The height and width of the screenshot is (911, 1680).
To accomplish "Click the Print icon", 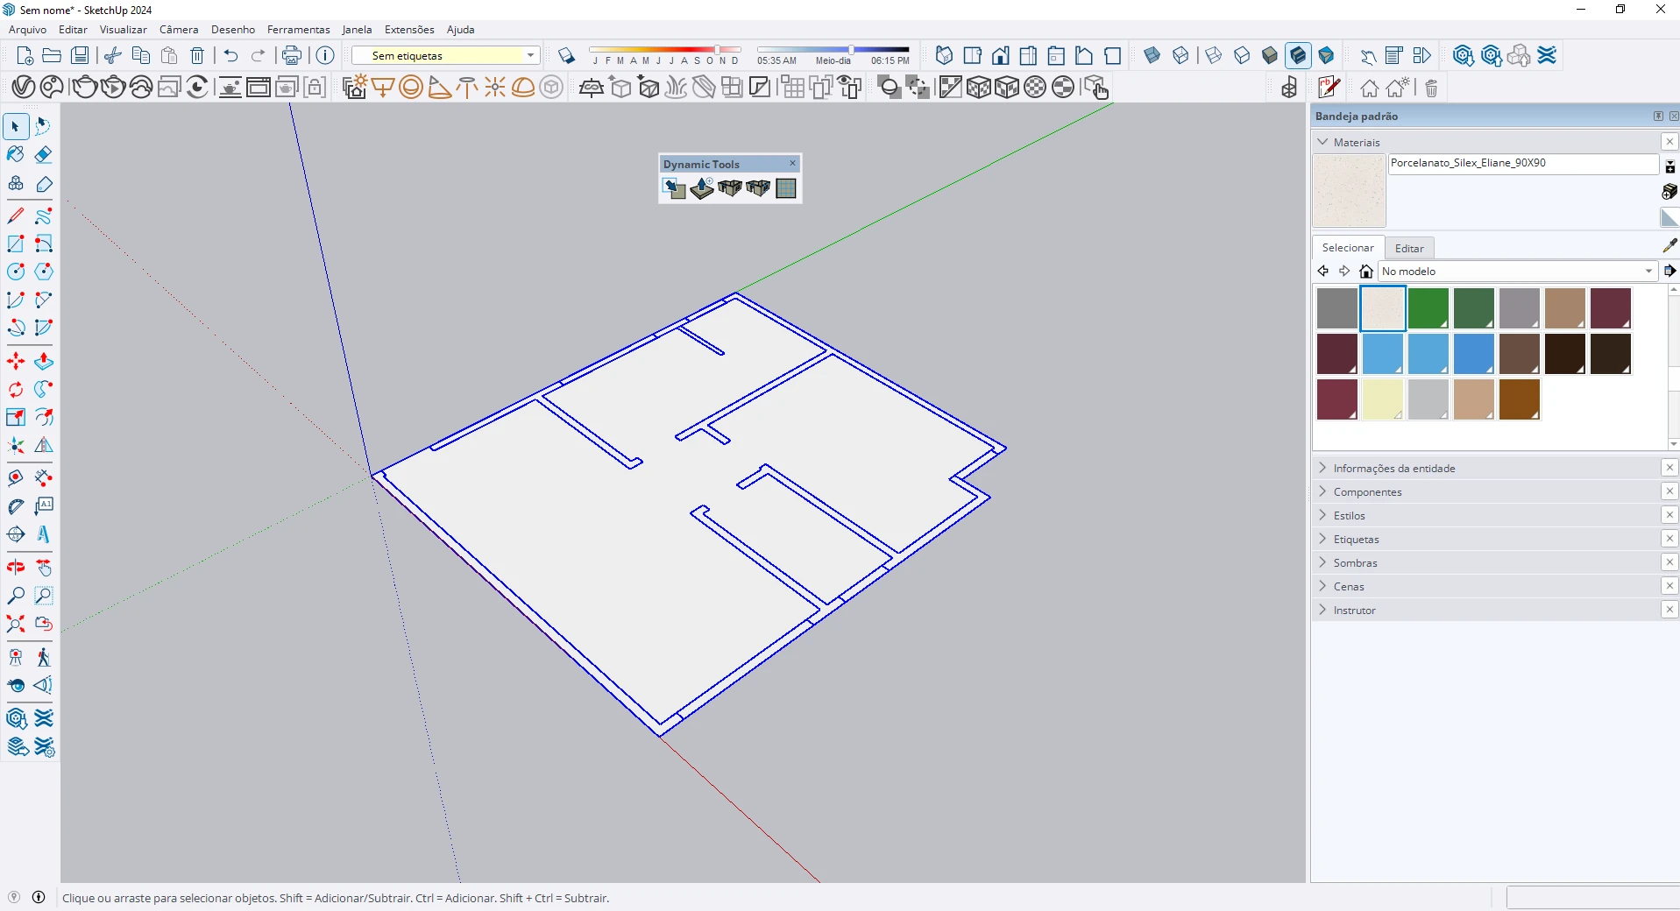I will [x=292, y=55].
